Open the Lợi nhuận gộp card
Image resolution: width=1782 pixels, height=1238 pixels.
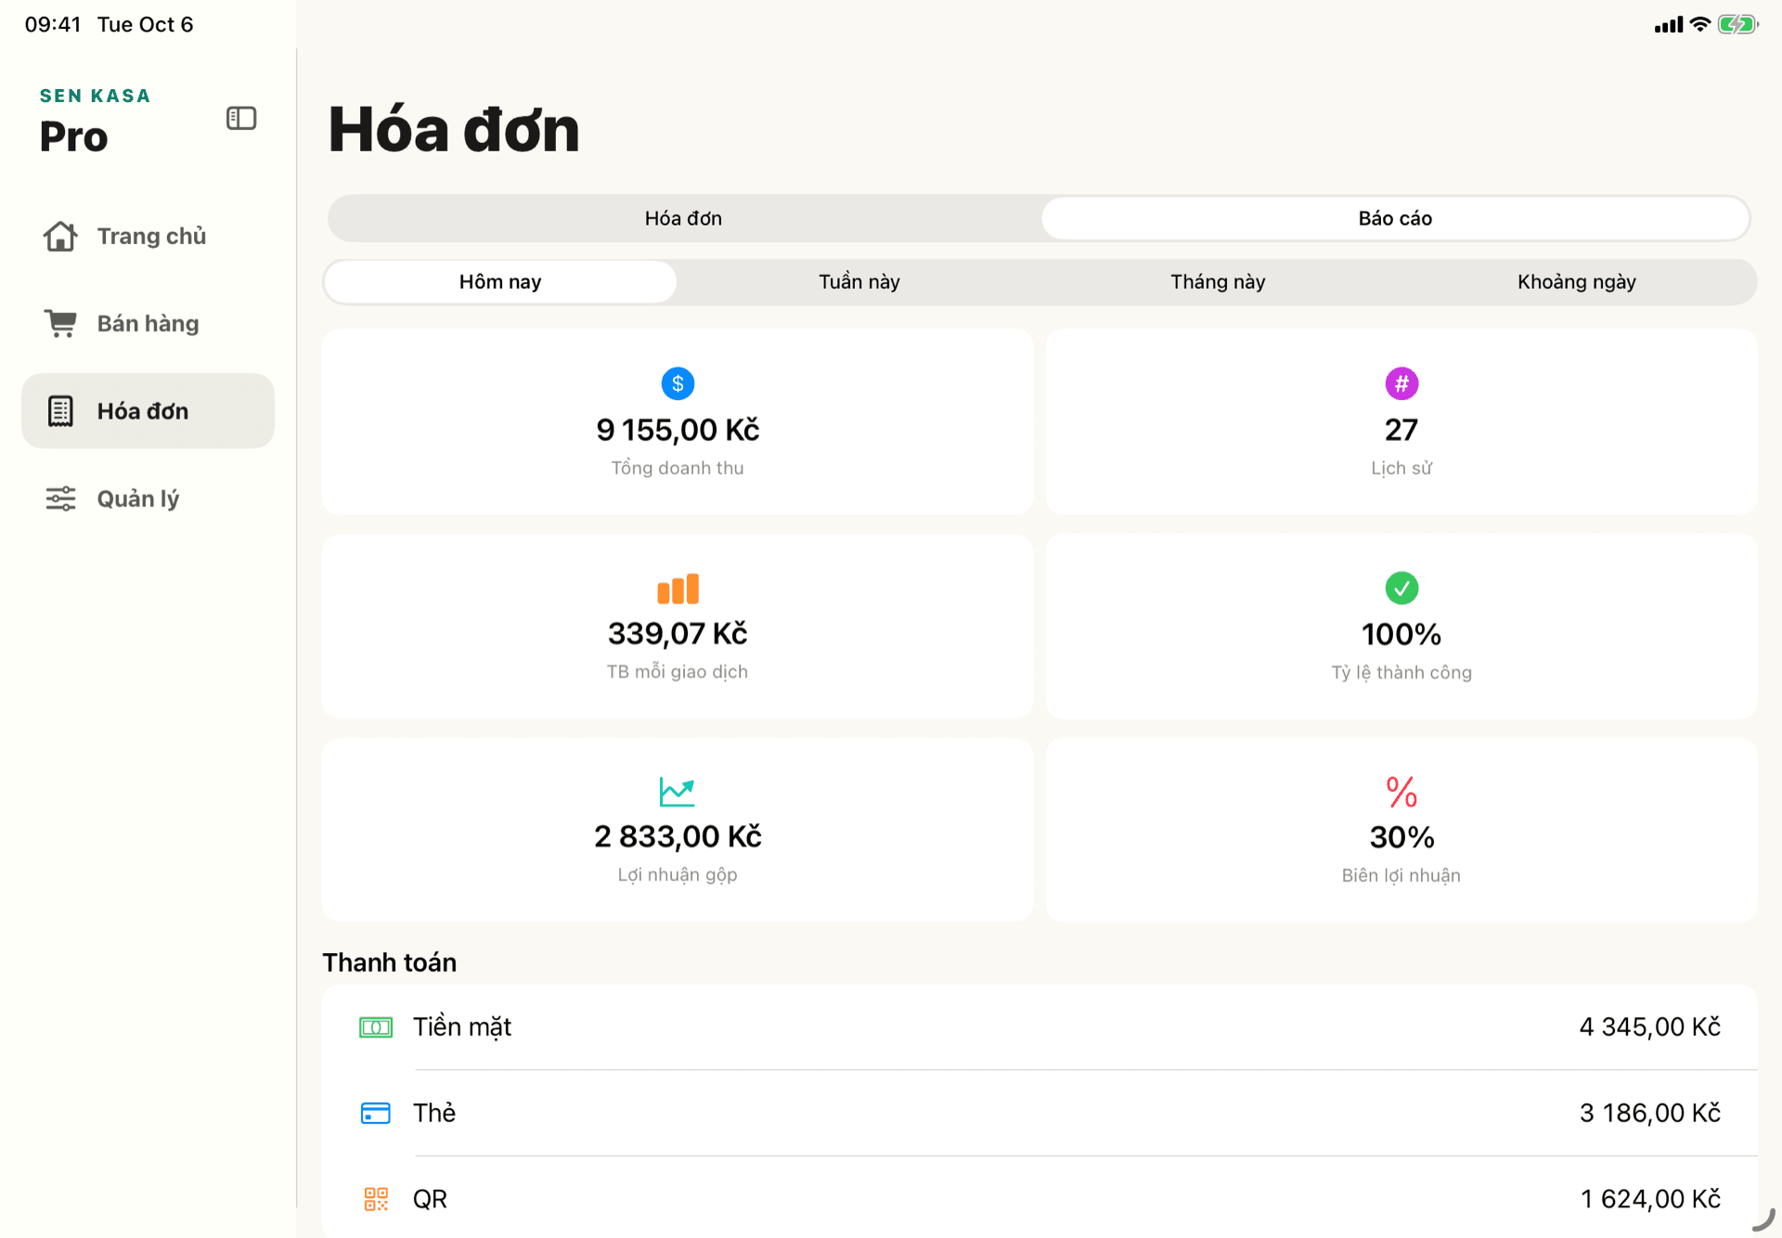tap(678, 829)
